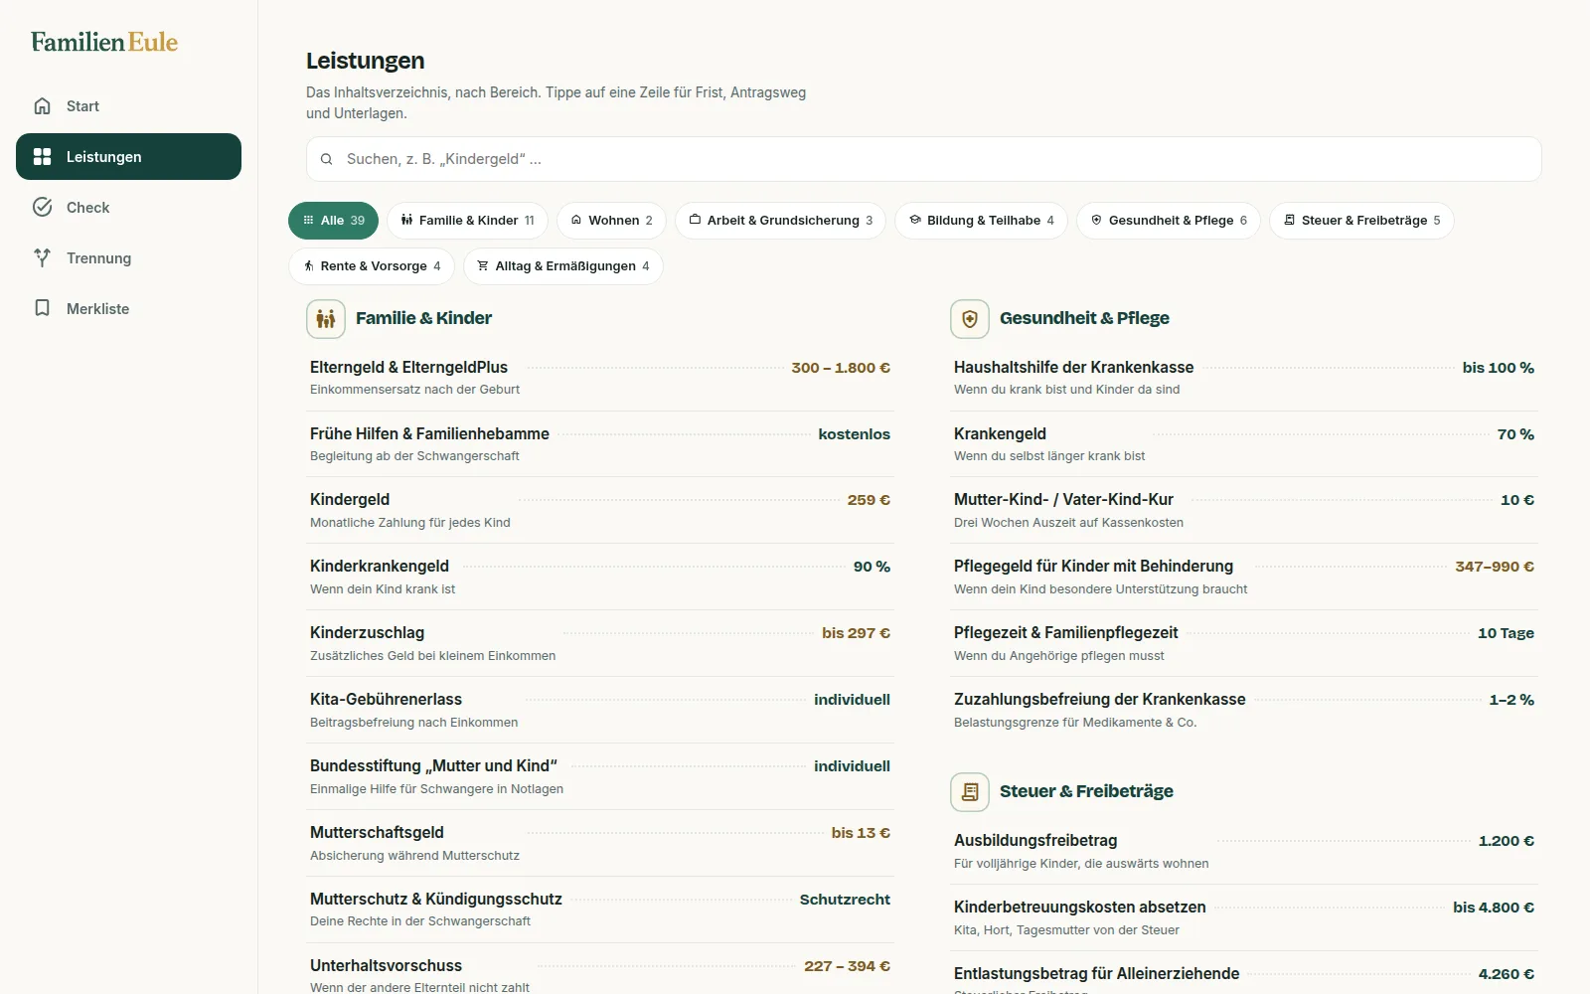Open Pflegegeld für Kinder mit Behinderung

[x=1244, y=577]
